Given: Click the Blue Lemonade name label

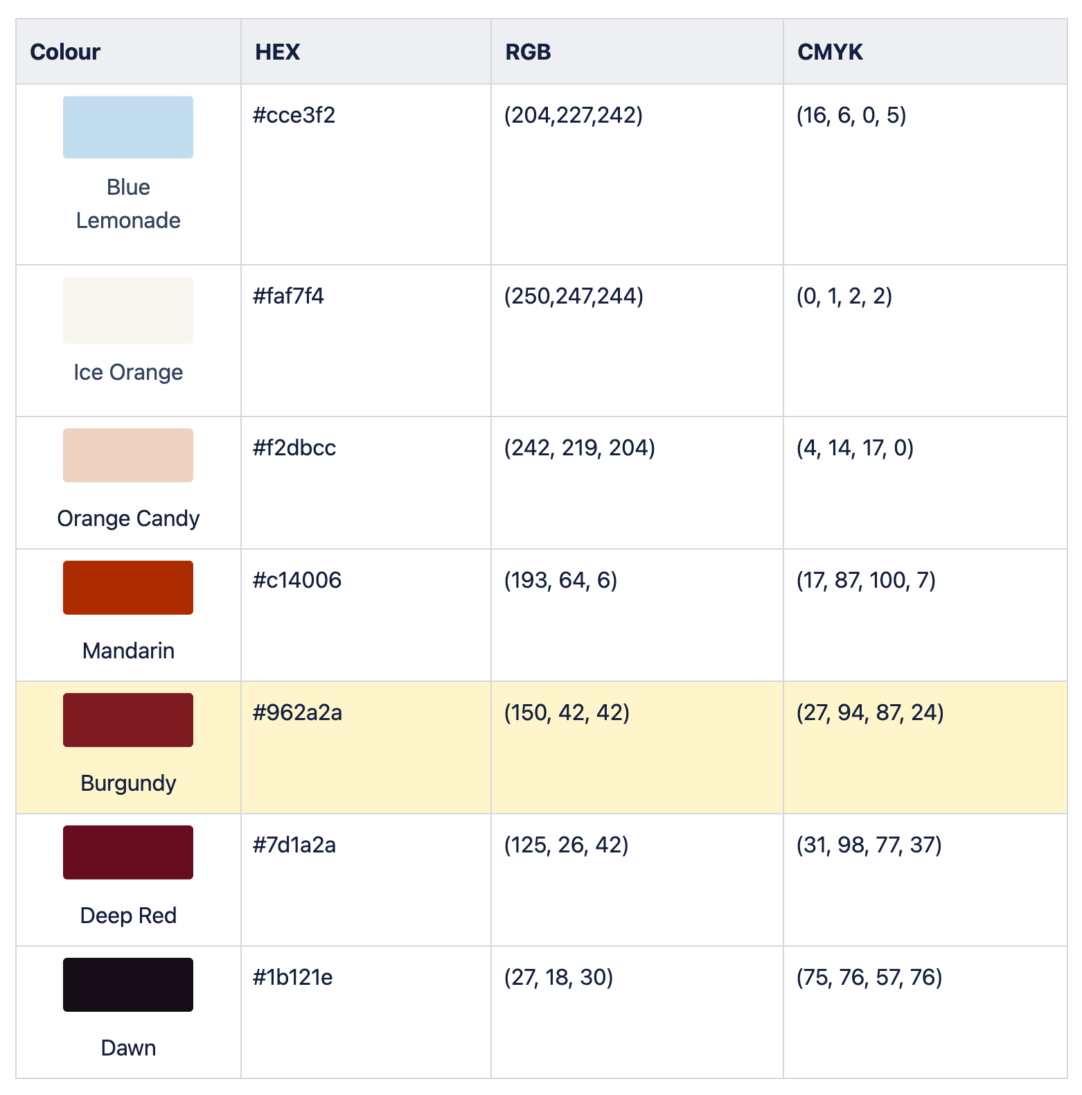Looking at the screenshot, I should point(128,204).
